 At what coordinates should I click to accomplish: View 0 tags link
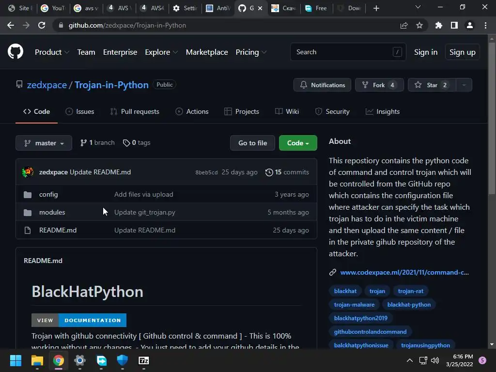(x=137, y=143)
